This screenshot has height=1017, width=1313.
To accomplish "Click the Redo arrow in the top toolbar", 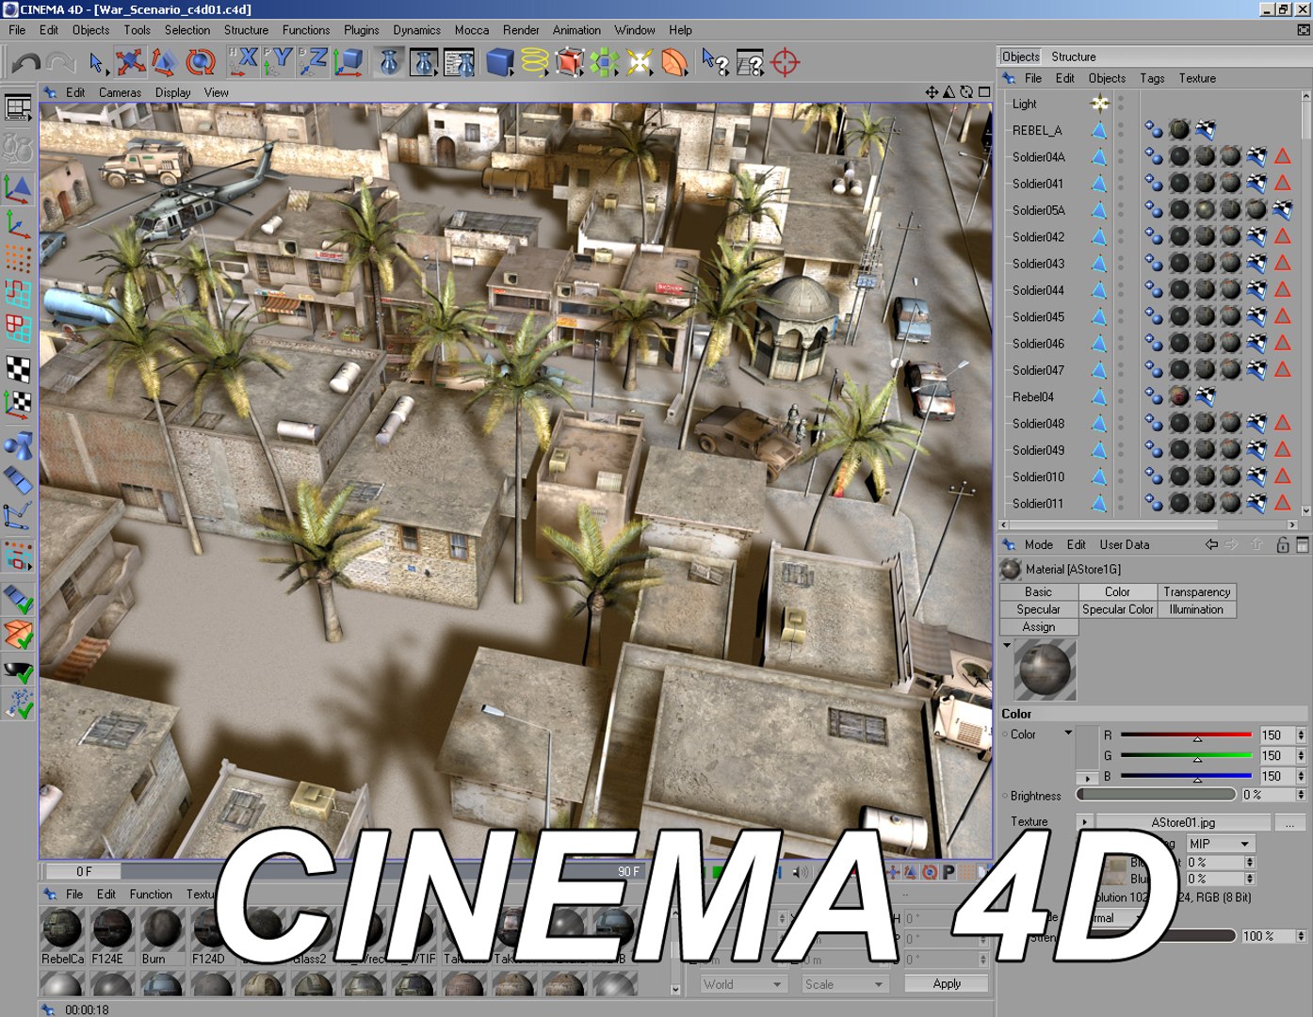I will [60, 62].
